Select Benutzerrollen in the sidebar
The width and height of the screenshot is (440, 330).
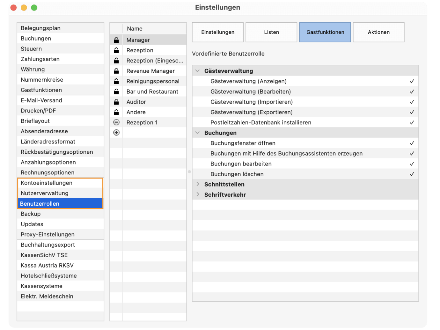pos(60,204)
